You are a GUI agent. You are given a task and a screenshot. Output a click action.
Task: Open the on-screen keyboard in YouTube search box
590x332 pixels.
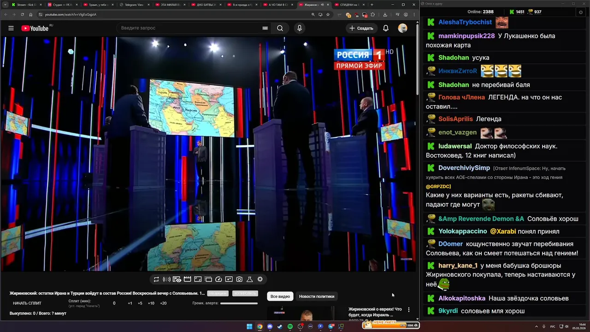coord(265,28)
